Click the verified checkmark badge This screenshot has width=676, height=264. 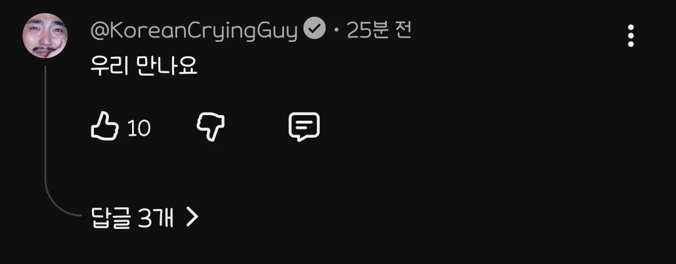[x=314, y=30]
